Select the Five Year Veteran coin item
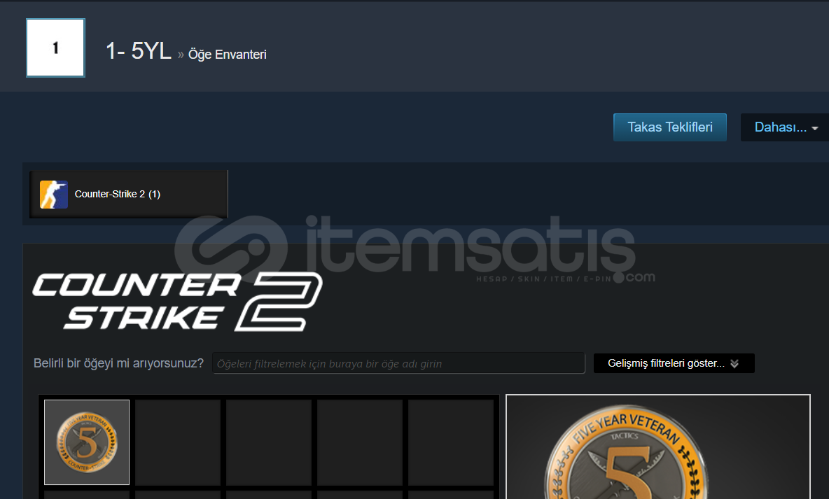The image size is (829, 499). coord(87,442)
